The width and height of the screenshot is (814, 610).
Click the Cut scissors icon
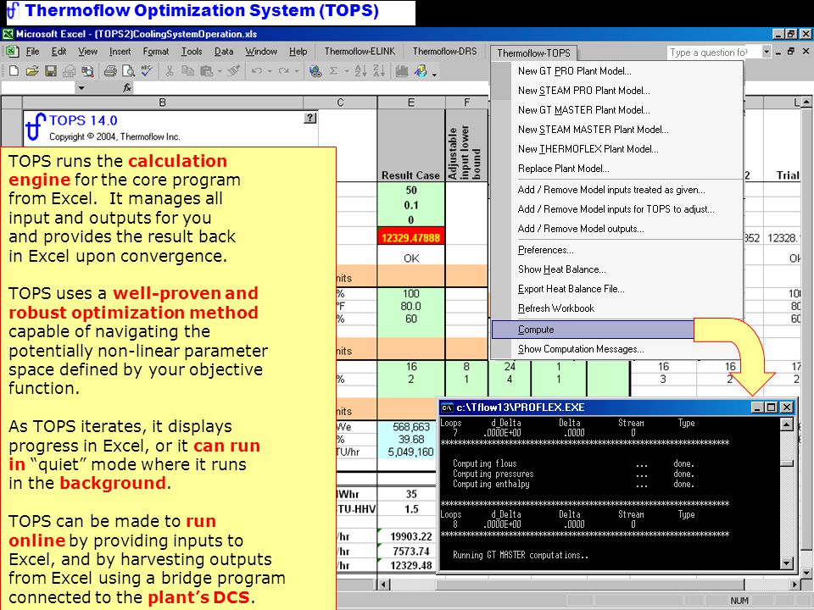170,71
